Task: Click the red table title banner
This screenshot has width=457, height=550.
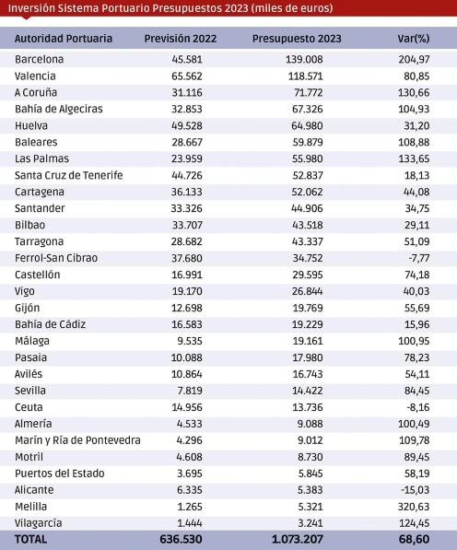Action: tap(228, 8)
